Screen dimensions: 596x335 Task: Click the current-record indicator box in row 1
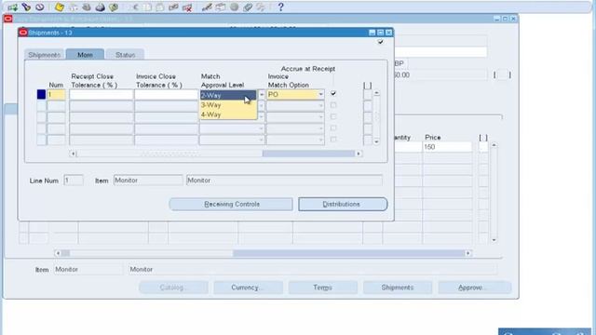click(x=41, y=94)
